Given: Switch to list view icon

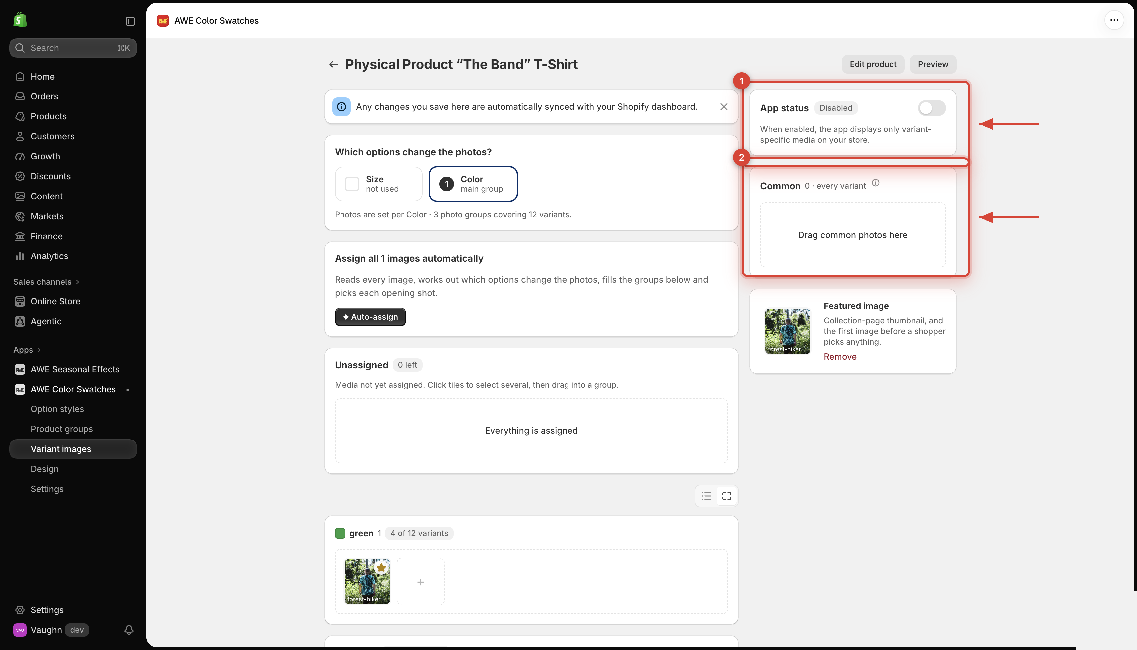Looking at the screenshot, I should (x=707, y=496).
